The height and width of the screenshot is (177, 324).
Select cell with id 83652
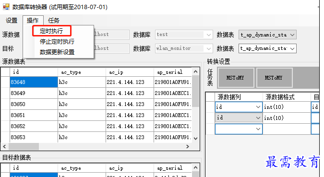34,126
